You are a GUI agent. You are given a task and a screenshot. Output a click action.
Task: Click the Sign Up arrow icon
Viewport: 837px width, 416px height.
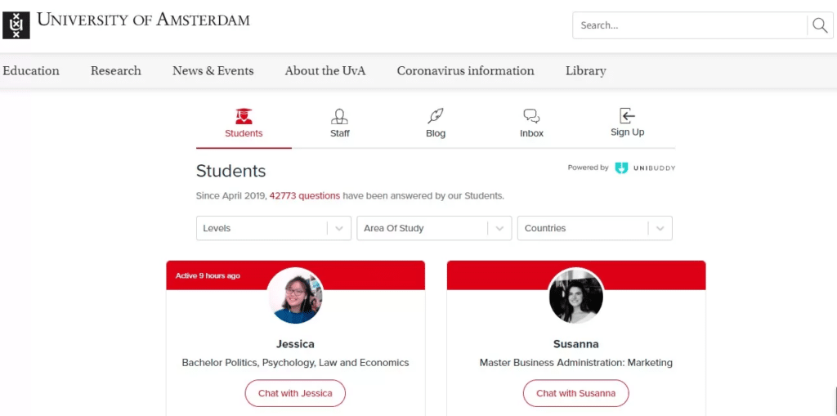tap(627, 115)
